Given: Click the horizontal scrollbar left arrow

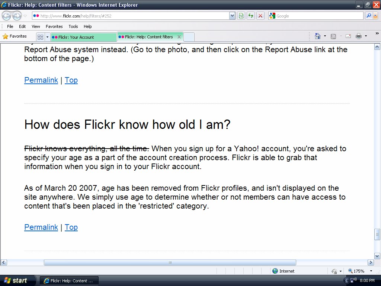Looking at the screenshot, I should [4, 263].
